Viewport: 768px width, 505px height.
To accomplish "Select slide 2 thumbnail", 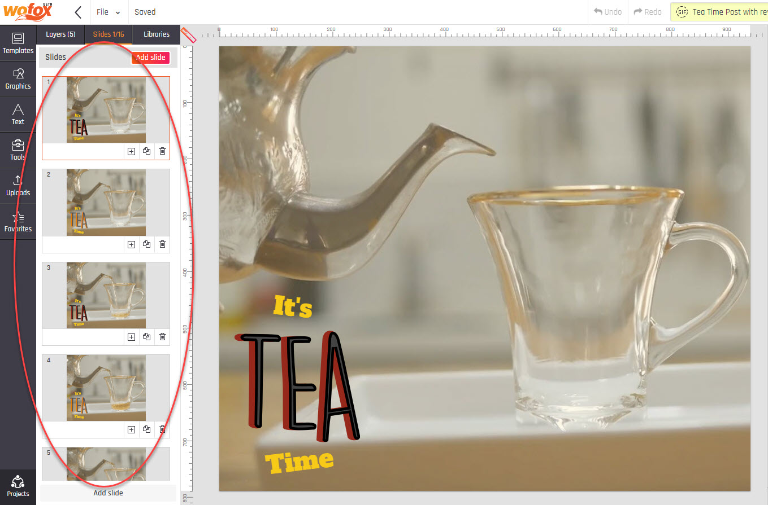I will click(106, 203).
